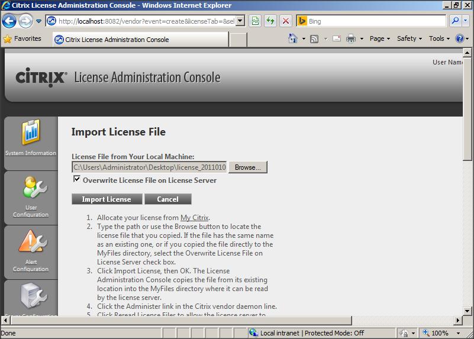Click the Read Mail envelope icon

(x=336, y=39)
